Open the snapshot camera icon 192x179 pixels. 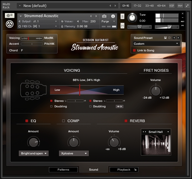pyautogui.click(x=104, y=16)
